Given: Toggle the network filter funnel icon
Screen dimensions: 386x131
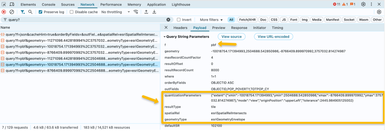Looking at the screenshot, I should [23, 12].
